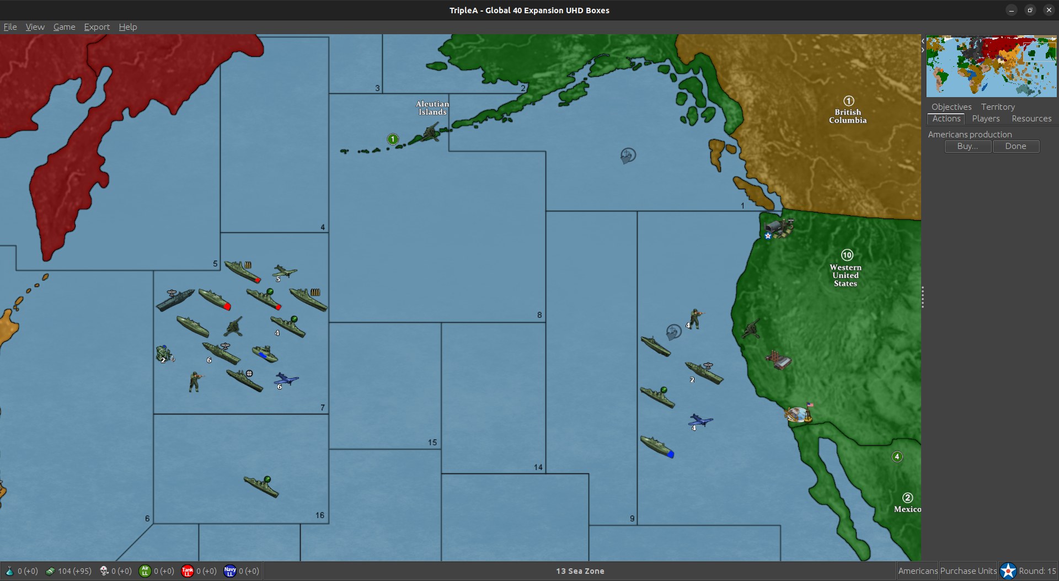Click the Aleutian Islands label

432,108
